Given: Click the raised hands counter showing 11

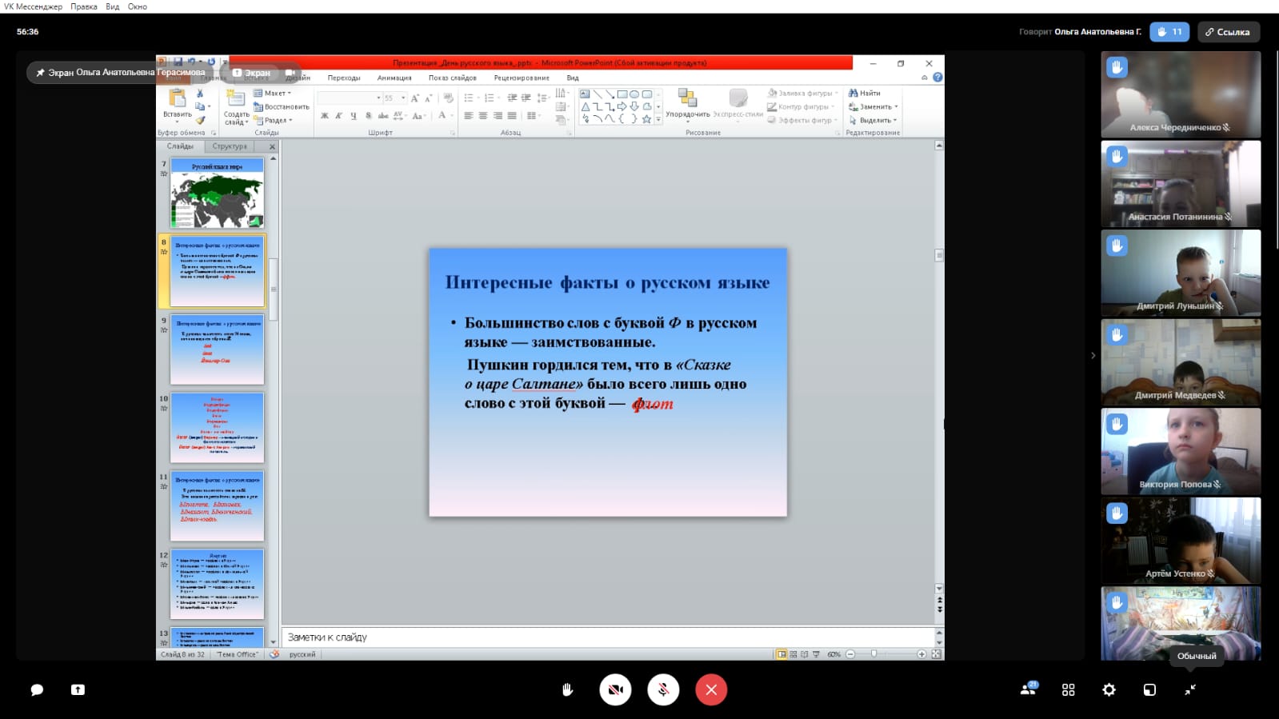Looking at the screenshot, I should pyautogui.click(x=1169, y=32).
